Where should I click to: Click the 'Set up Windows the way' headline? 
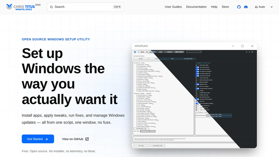(x=69, y=76)
